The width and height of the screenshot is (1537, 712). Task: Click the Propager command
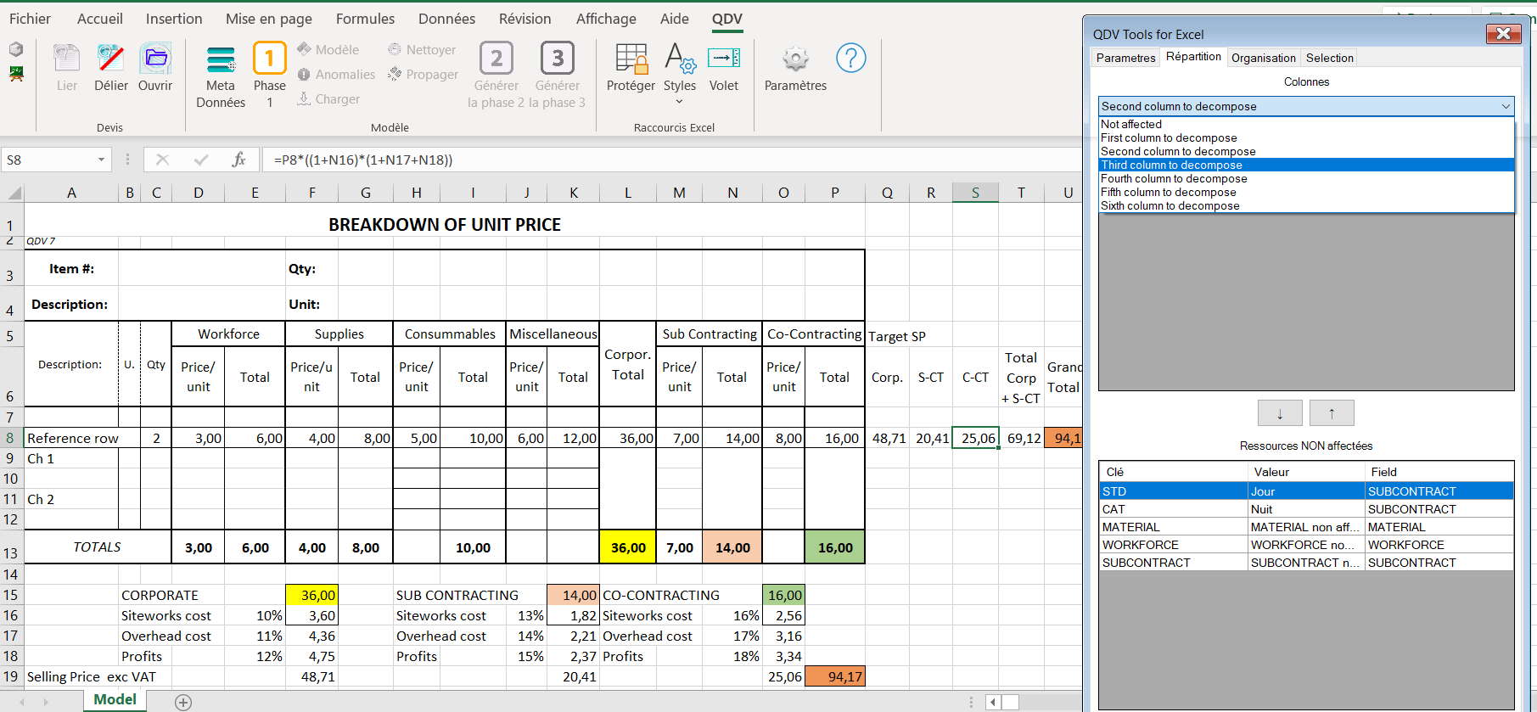click(x=423, y=75)
